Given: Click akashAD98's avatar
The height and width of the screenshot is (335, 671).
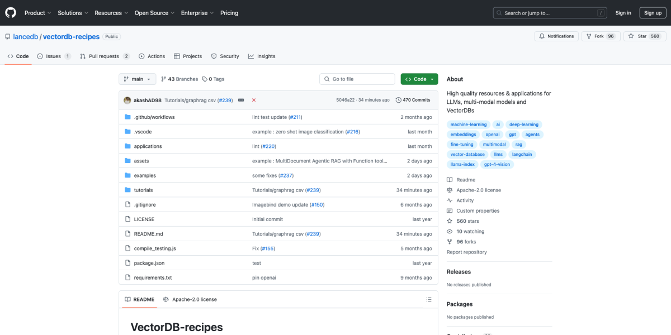Looking at the screenshot, I should tap(127, 99).
